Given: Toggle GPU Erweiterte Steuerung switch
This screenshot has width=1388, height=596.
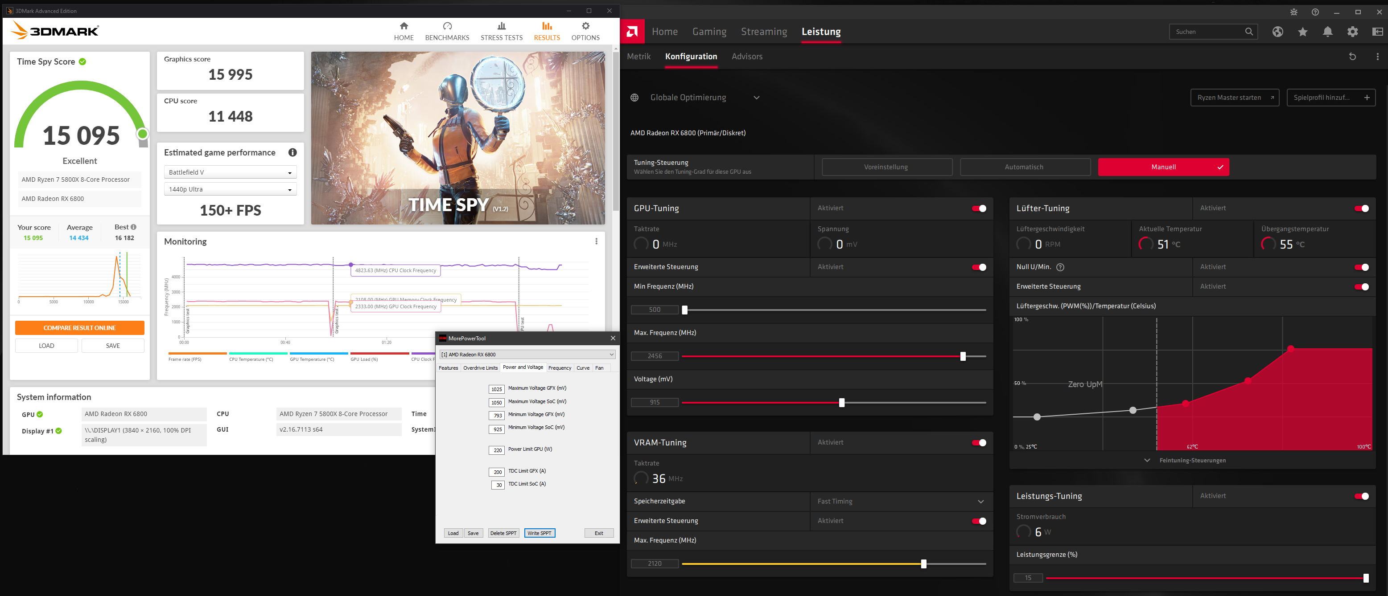Looking at the screenshot, I should click(979, 267).
